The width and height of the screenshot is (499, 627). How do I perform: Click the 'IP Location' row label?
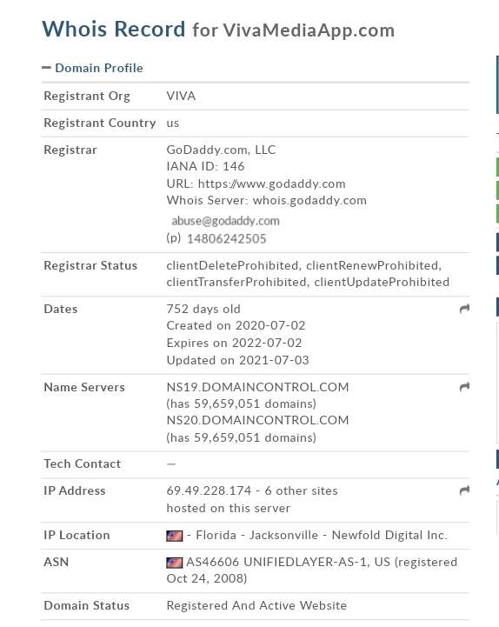click(77, 535)
